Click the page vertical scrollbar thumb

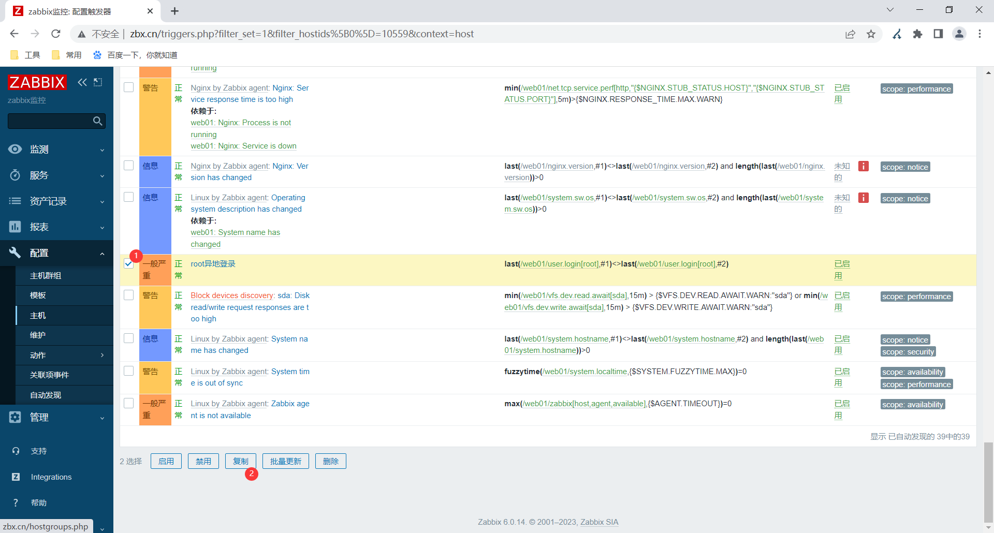tap(988, 482)
